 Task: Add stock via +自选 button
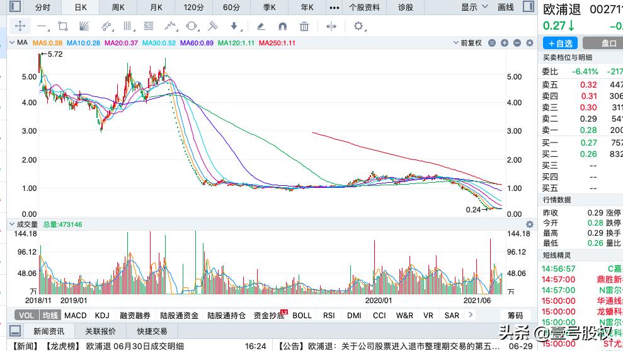[x=560, y=43]
